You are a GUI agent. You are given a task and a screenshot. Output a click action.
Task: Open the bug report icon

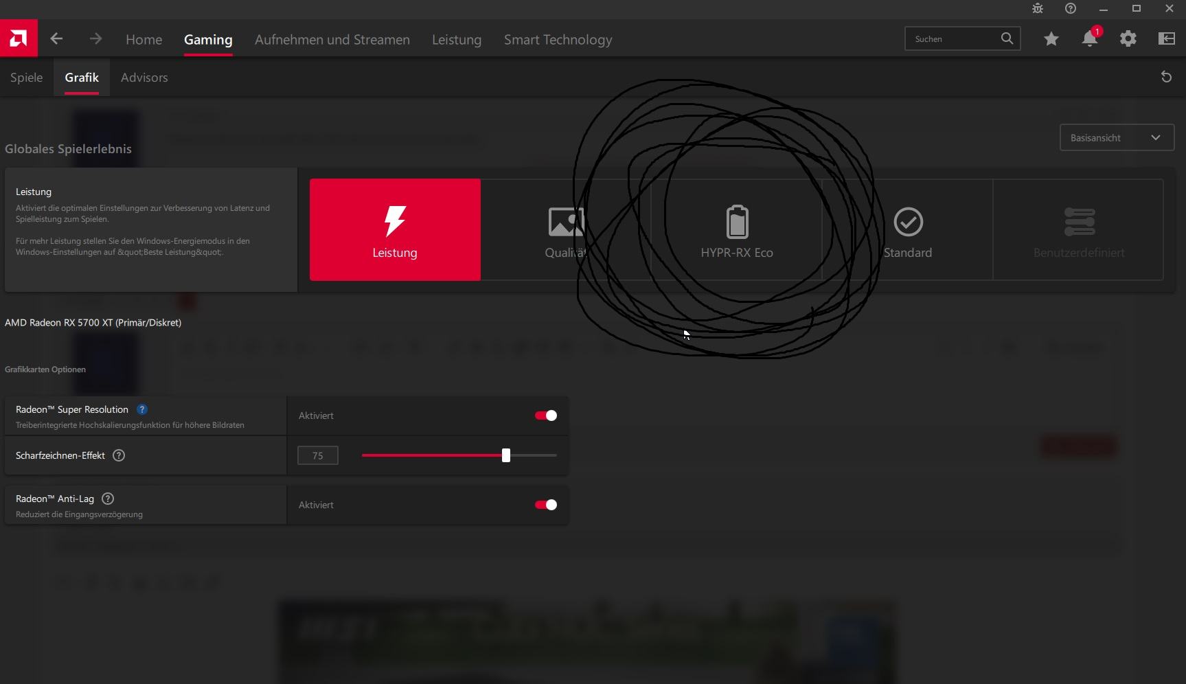(x=1038, y=9)
